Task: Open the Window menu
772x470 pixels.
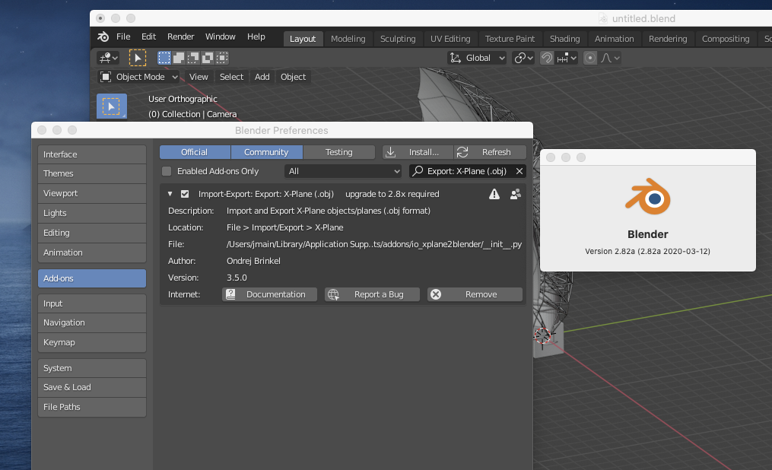Action: [220, 37]
